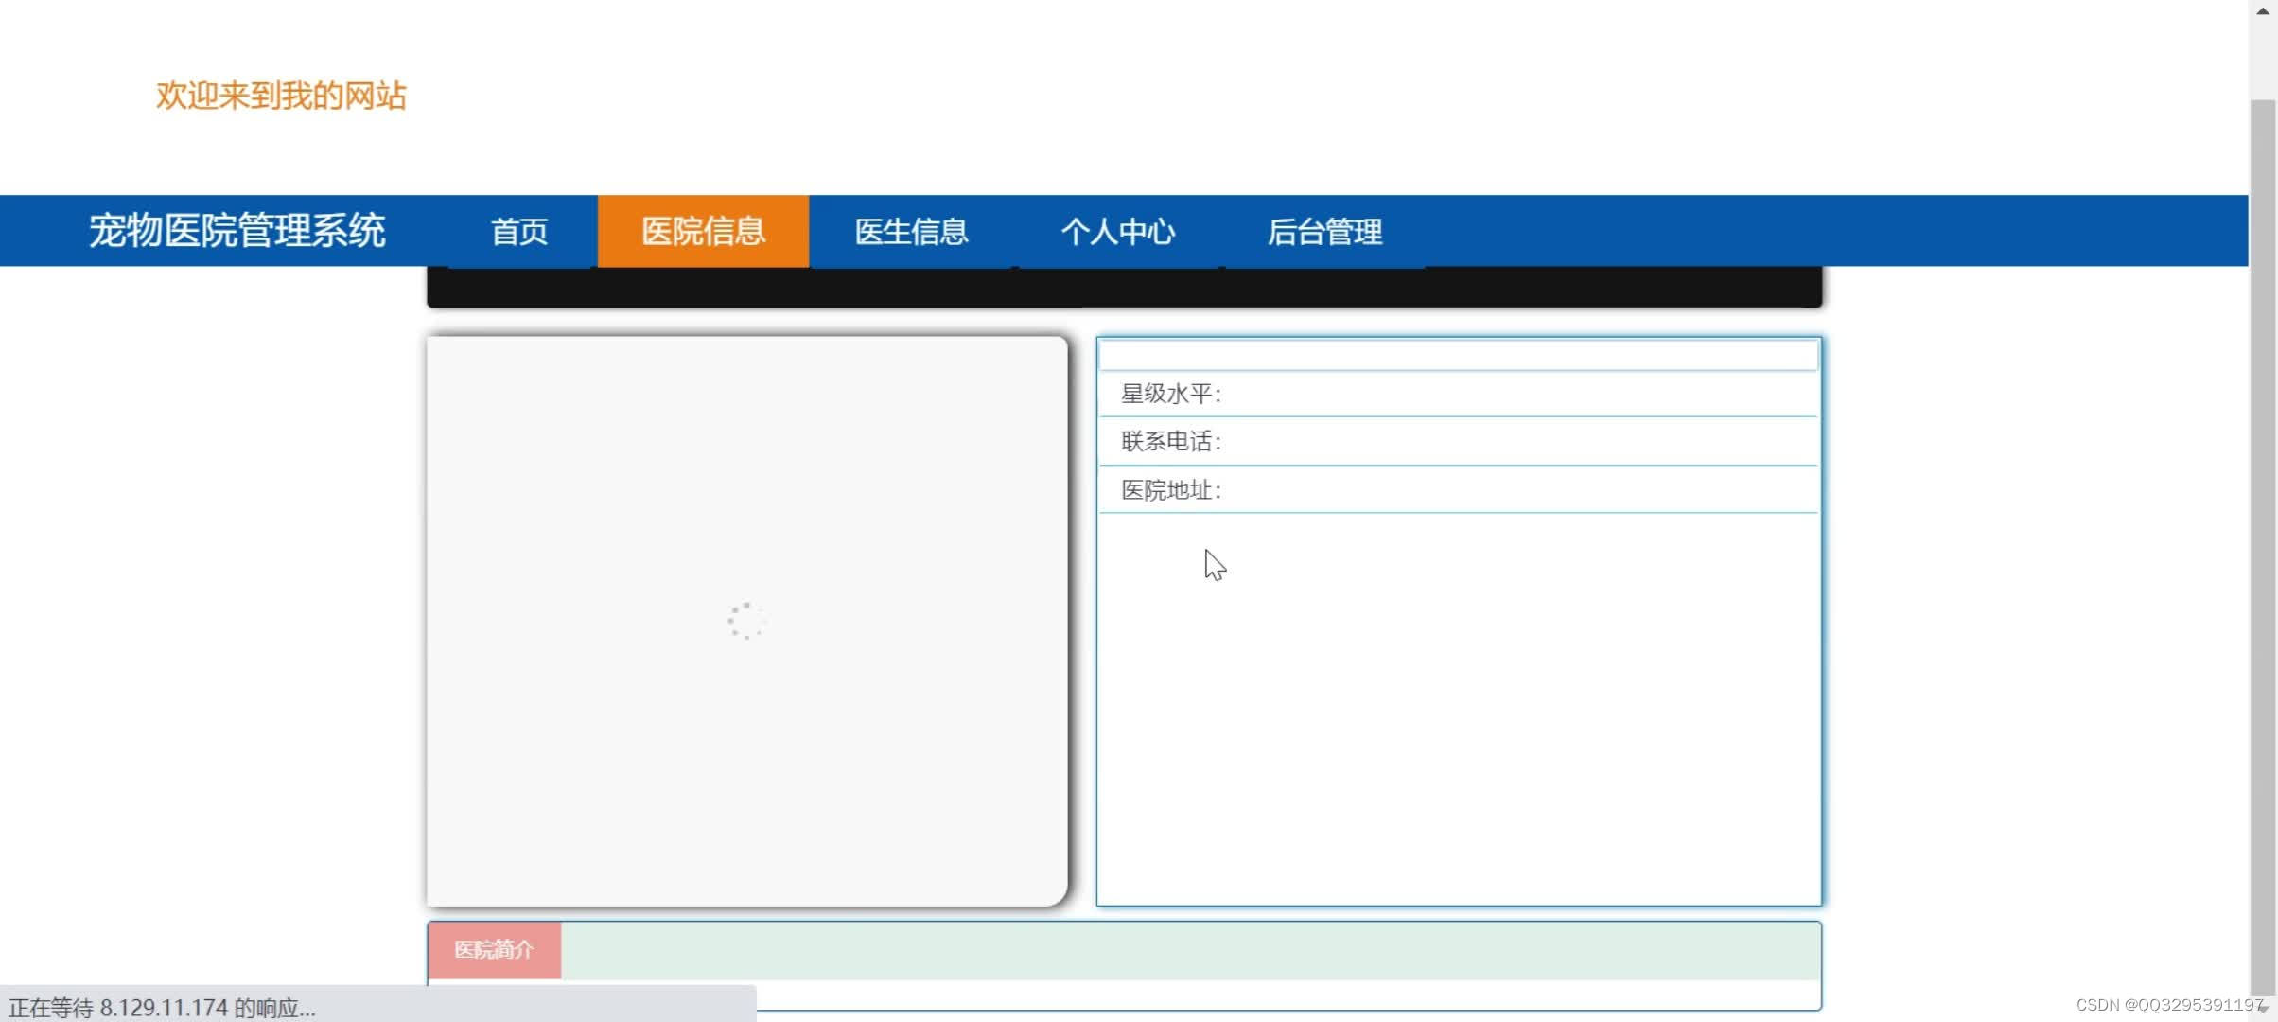Image resolution: width=2278 pixels, height=1022 pixels.
Task: Click the 联系电话 row label
Action: (1171, 441)
